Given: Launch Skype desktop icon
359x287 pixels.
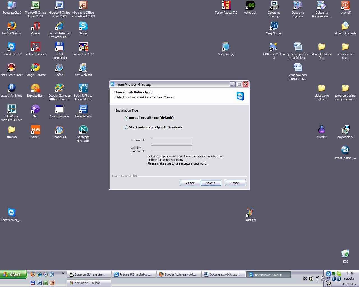Looking at the screenshot, I should pyautogui.click(x=83, y=26).
